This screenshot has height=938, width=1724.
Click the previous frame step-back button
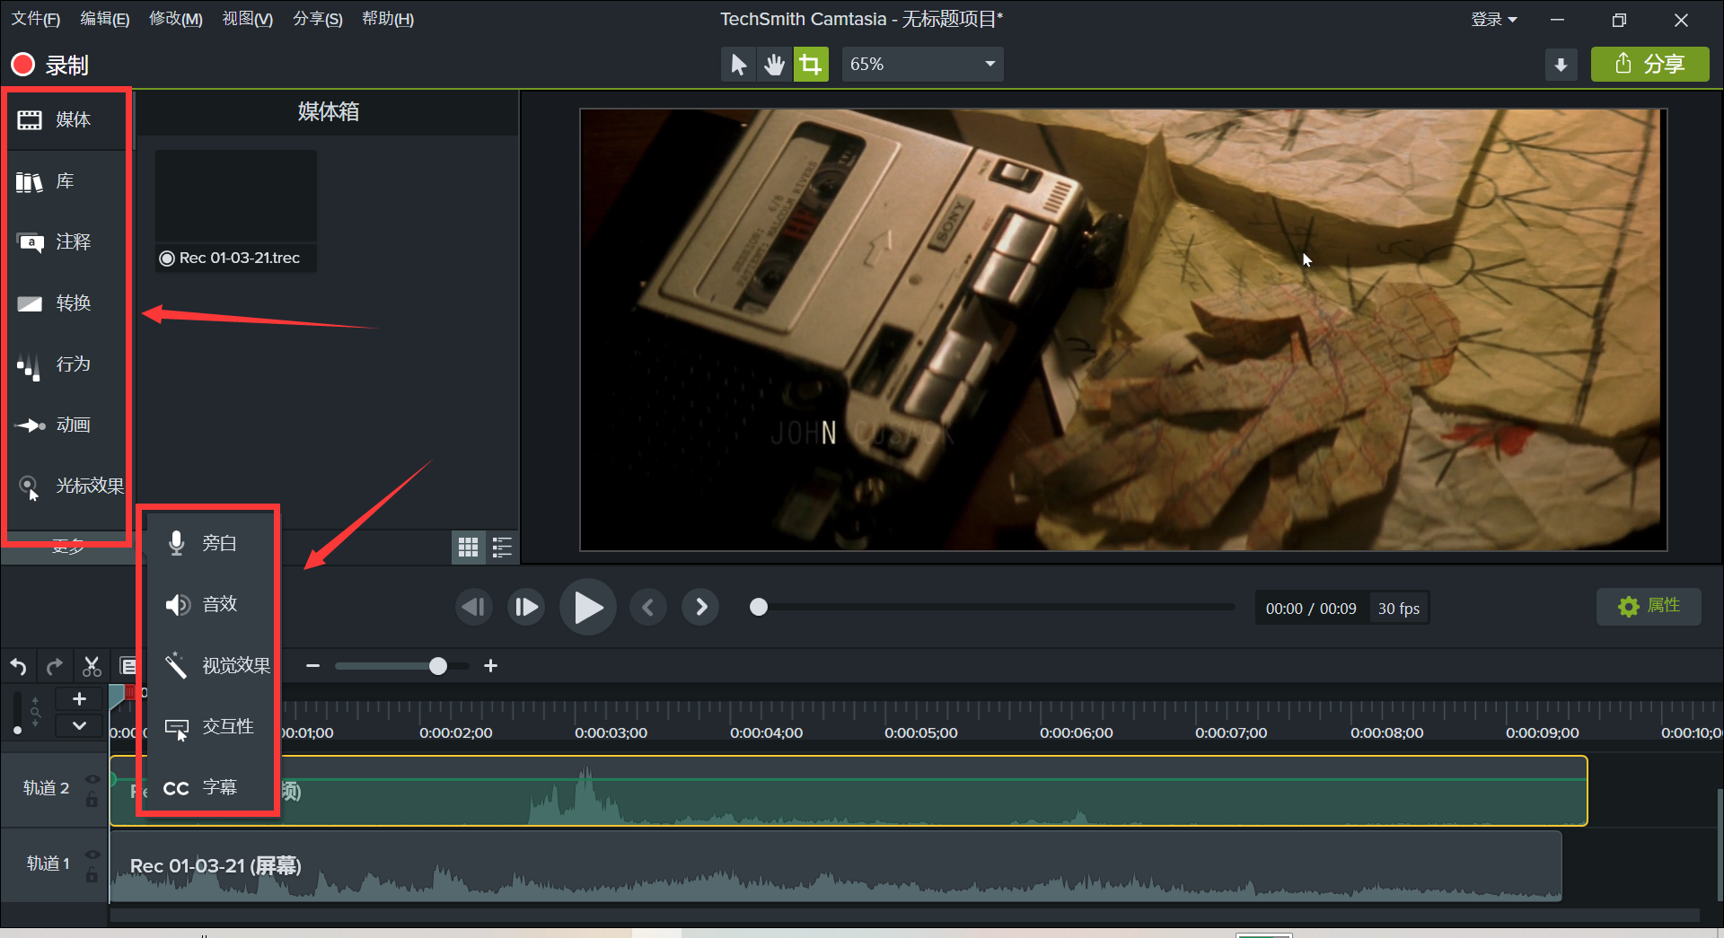click(473, 608)
